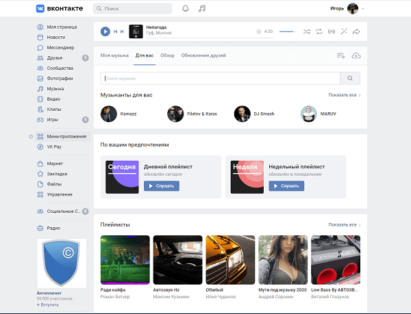Click Вступить under Антиплагиат
This screenshot has height=314, width=411.
pos(48,305)
